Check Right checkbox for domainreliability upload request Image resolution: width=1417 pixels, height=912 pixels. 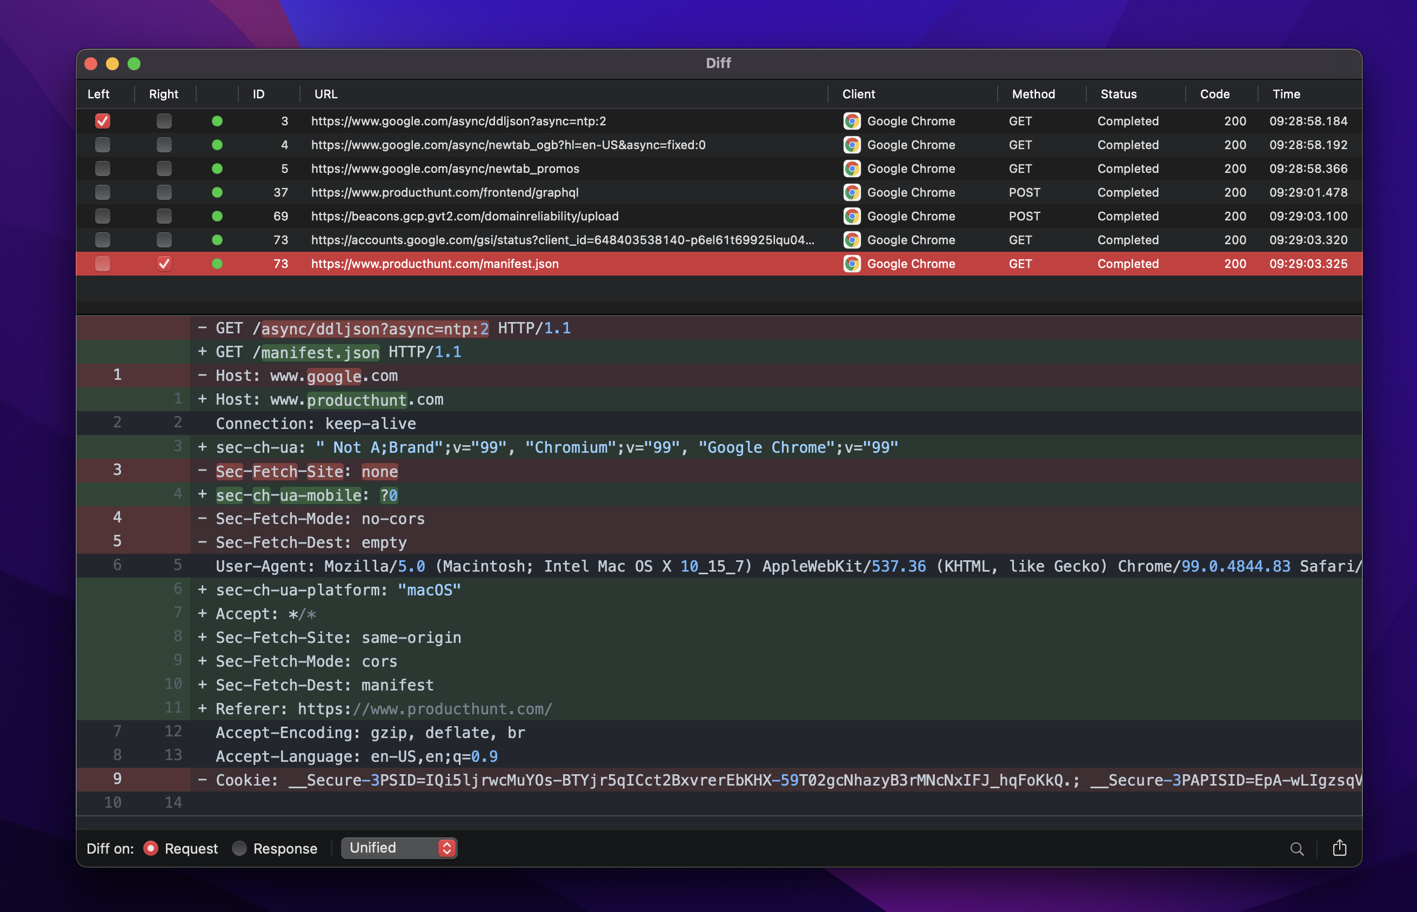164,216
